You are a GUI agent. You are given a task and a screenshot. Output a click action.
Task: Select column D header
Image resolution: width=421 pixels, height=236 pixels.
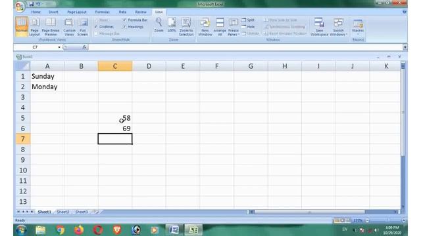(x=149, y=66)
